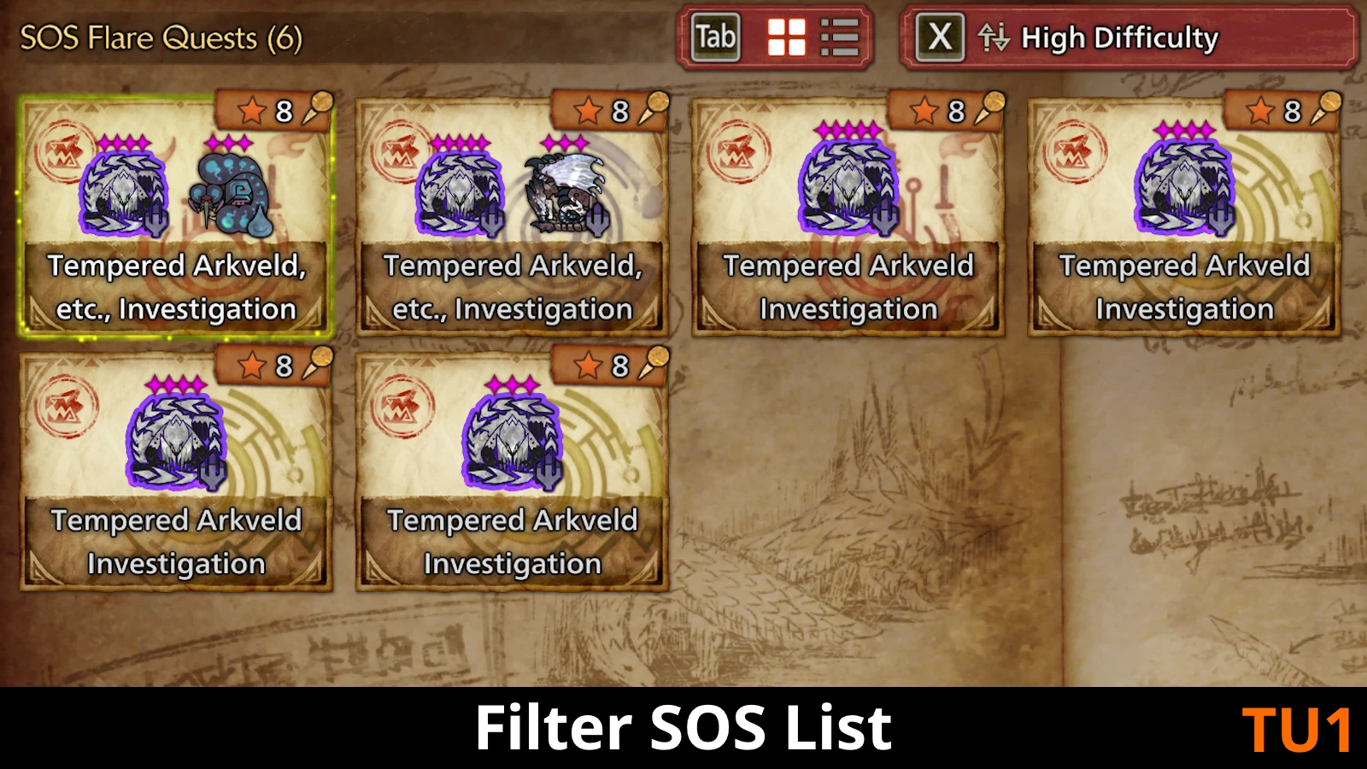Click the Tab key view switcher
1367x769 pixels.
tap(715, 37)
